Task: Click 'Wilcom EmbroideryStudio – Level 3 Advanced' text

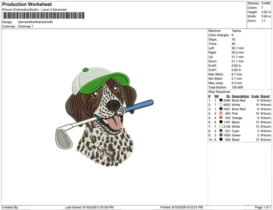Action: (x=34, y=10)
